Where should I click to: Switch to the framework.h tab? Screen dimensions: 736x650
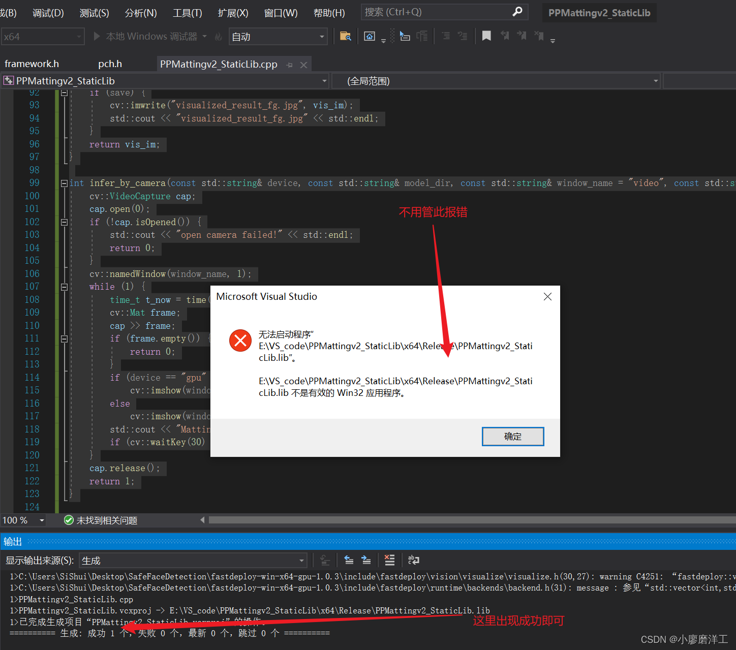pos(32,64)
